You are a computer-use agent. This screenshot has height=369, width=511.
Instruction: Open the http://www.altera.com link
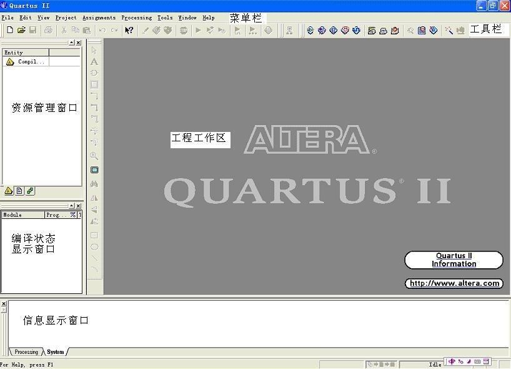click(454, 283)
